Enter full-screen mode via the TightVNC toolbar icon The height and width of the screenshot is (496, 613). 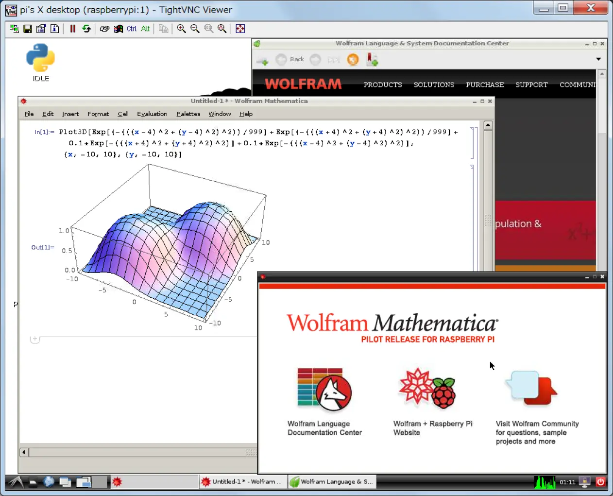point(240,29)
